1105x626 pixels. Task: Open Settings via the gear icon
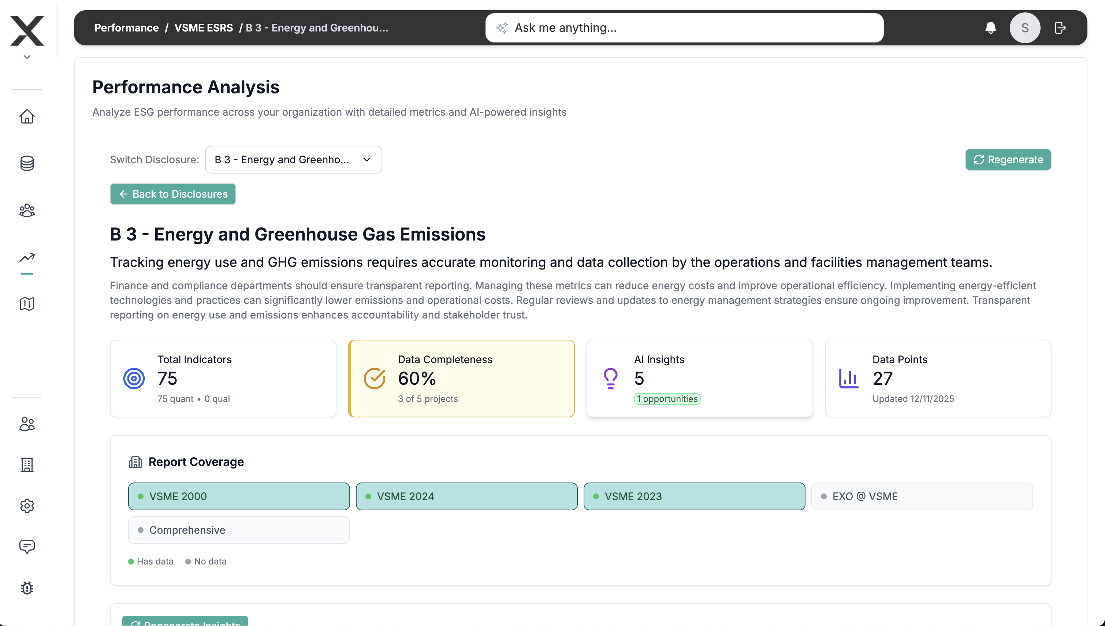27,506
